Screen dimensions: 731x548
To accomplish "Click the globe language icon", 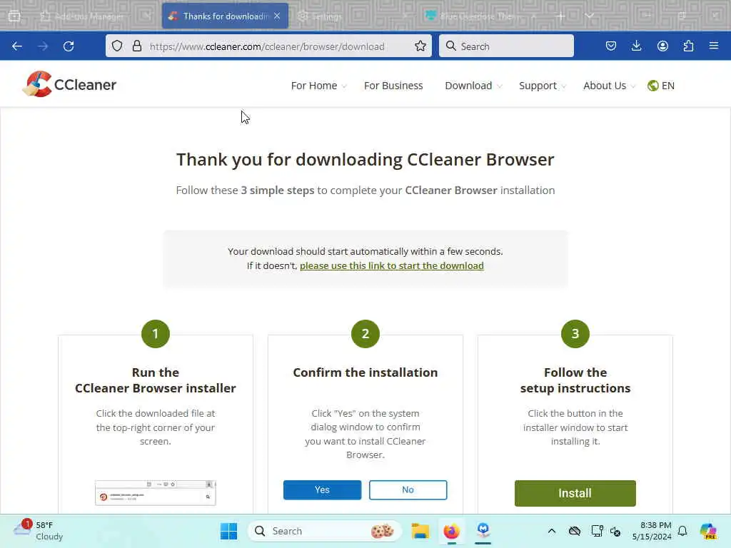I will click(x=652, y=86).
